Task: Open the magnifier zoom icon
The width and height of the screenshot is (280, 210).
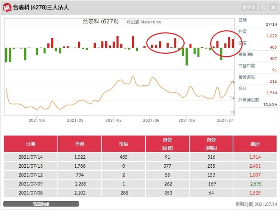Action: (264, 8)
